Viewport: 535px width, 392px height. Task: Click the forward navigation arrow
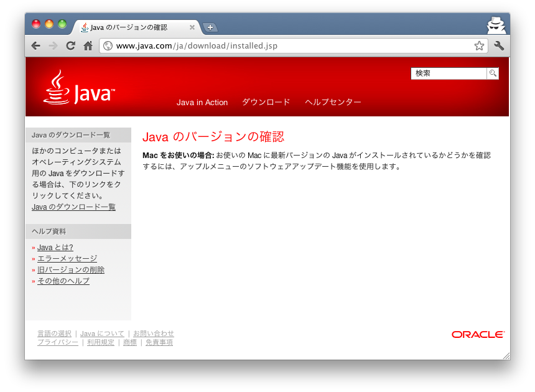click(x=53, y=45)
